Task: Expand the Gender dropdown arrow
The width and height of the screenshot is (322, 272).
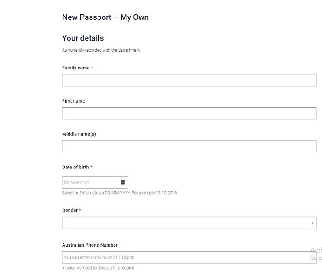Action: tap(313, 223)
